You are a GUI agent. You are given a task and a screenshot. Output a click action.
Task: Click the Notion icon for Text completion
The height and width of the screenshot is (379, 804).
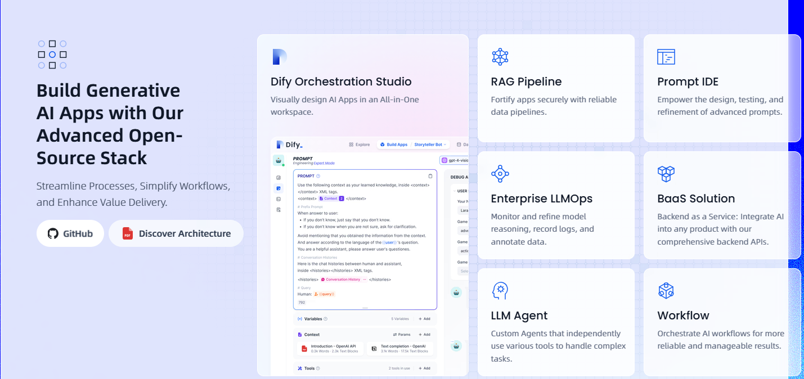374,349
